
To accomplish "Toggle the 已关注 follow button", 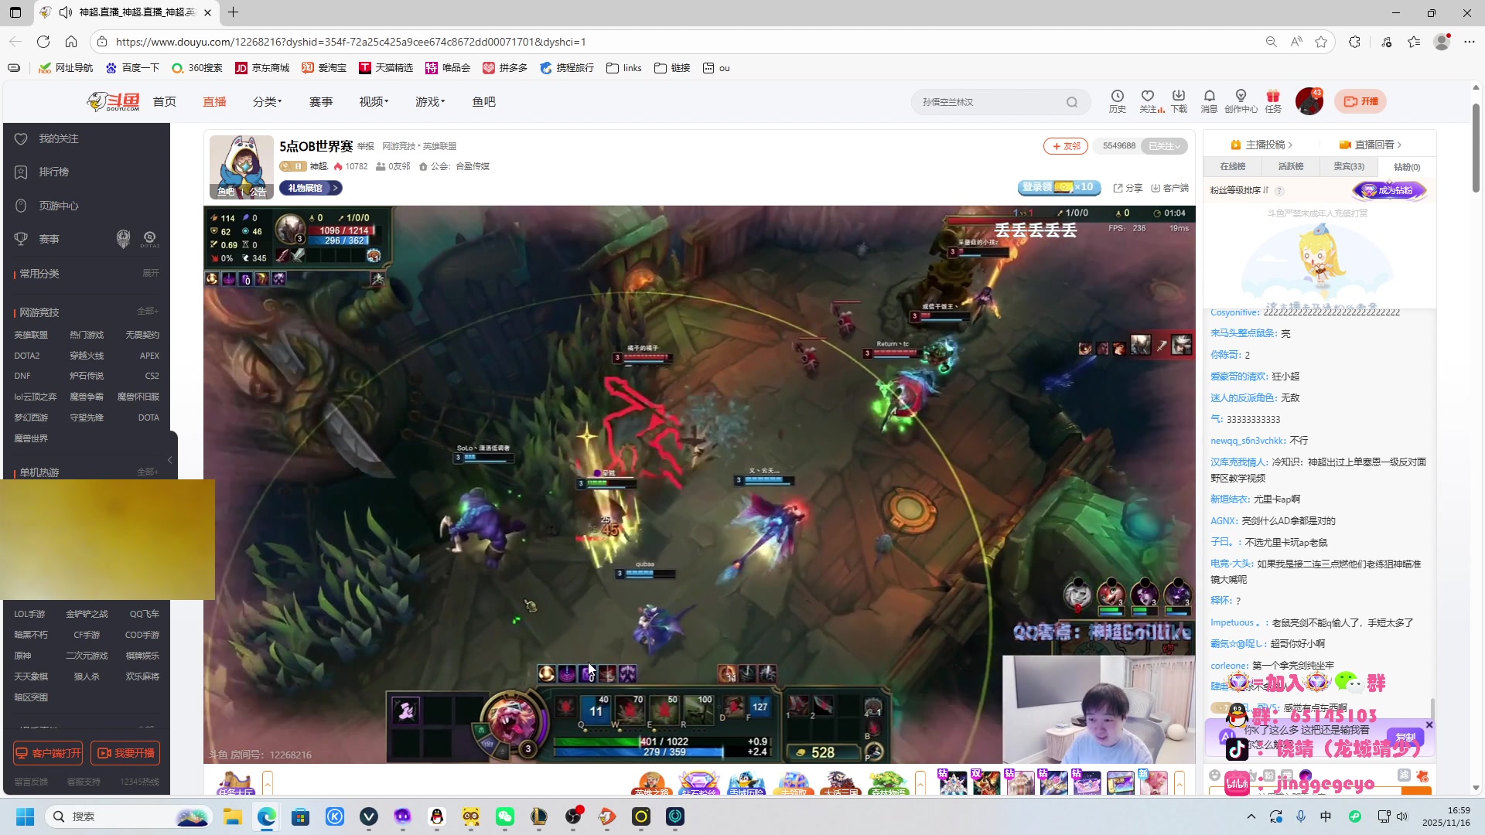I will pos(1165,146).
